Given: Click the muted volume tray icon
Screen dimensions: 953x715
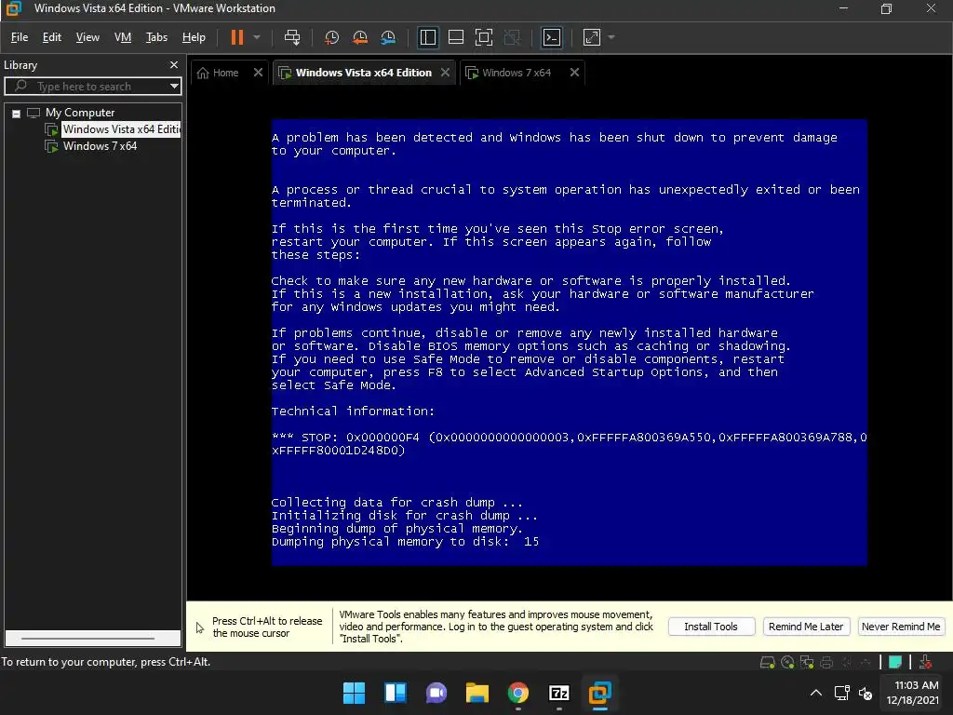Looking at the screenshot, I should 866,693.
